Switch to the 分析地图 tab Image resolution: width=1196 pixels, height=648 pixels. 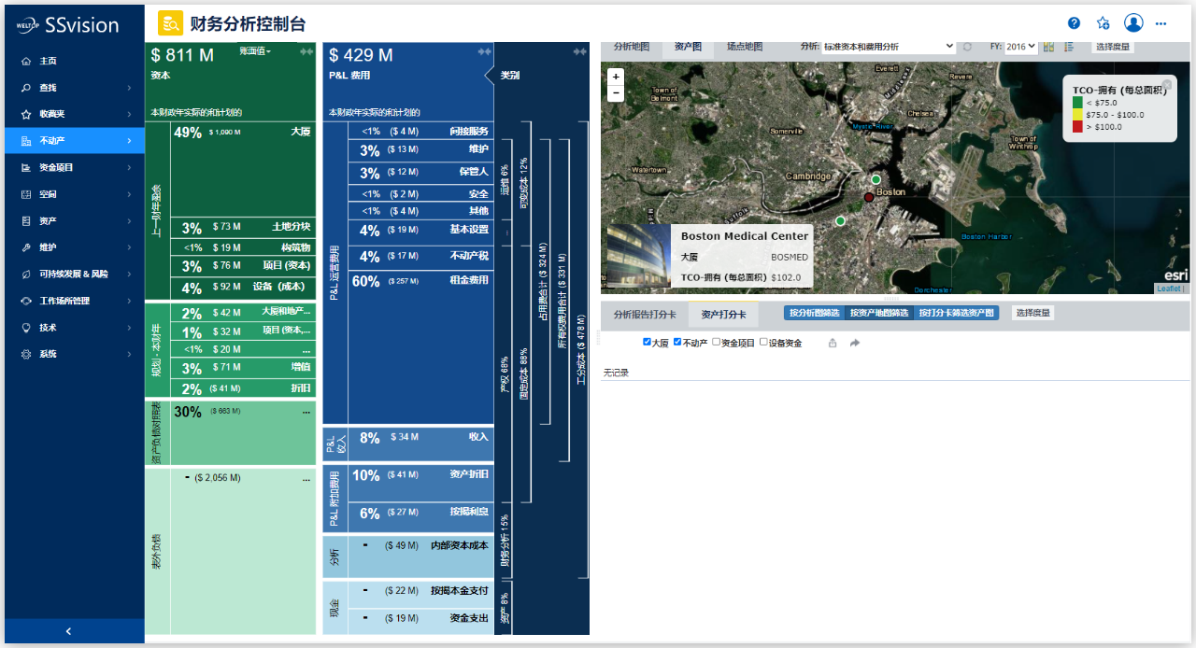(632, 47)
